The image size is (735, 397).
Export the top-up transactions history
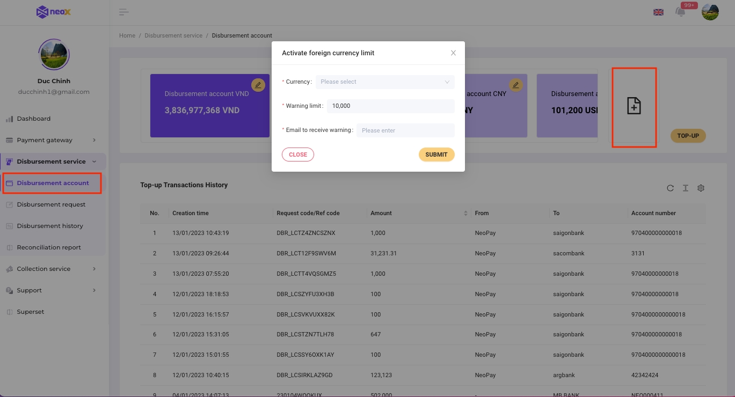pyautogui.click(x=686, y=188)
